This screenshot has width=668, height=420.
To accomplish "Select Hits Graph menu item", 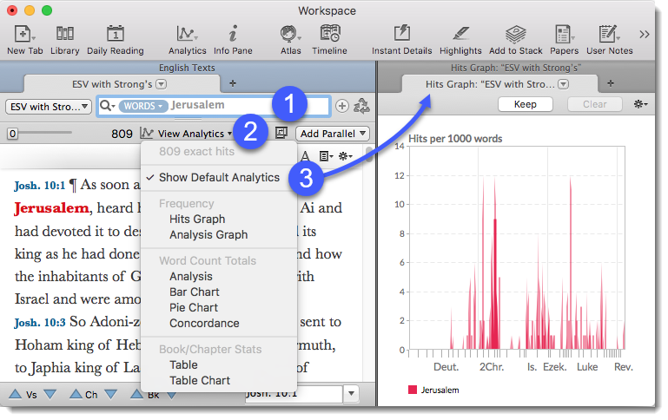I will coord(196,219).
